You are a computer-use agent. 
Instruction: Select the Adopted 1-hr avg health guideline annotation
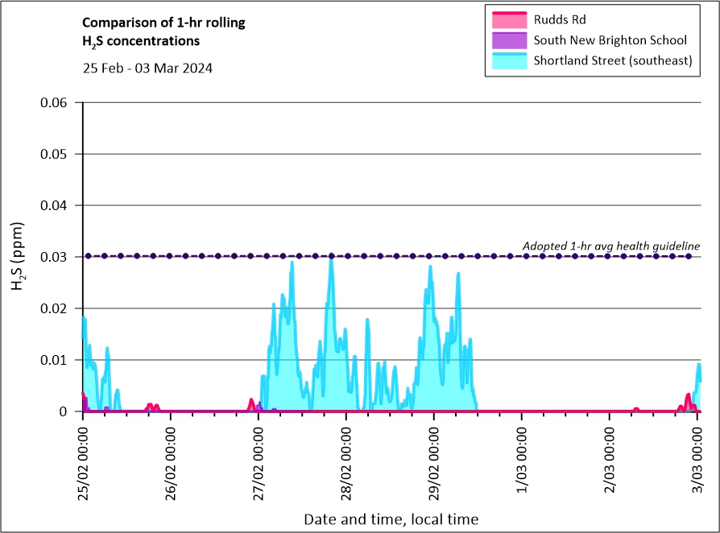[x=610, y=246]
